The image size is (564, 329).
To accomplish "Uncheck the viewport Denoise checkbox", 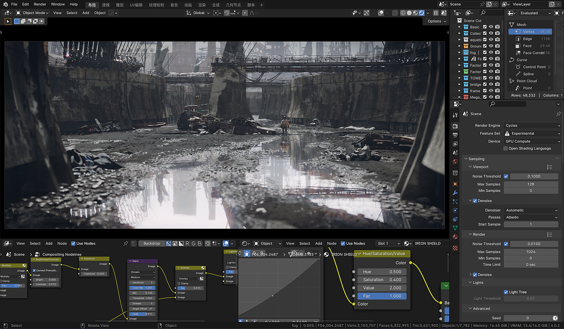I will click(x=475, y=201).
